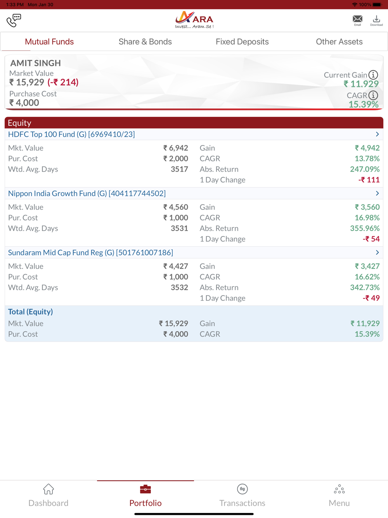
Task: Tap Sundaram absolute return 342.73%
Action: pyautogui.click(x=365, y=287)
